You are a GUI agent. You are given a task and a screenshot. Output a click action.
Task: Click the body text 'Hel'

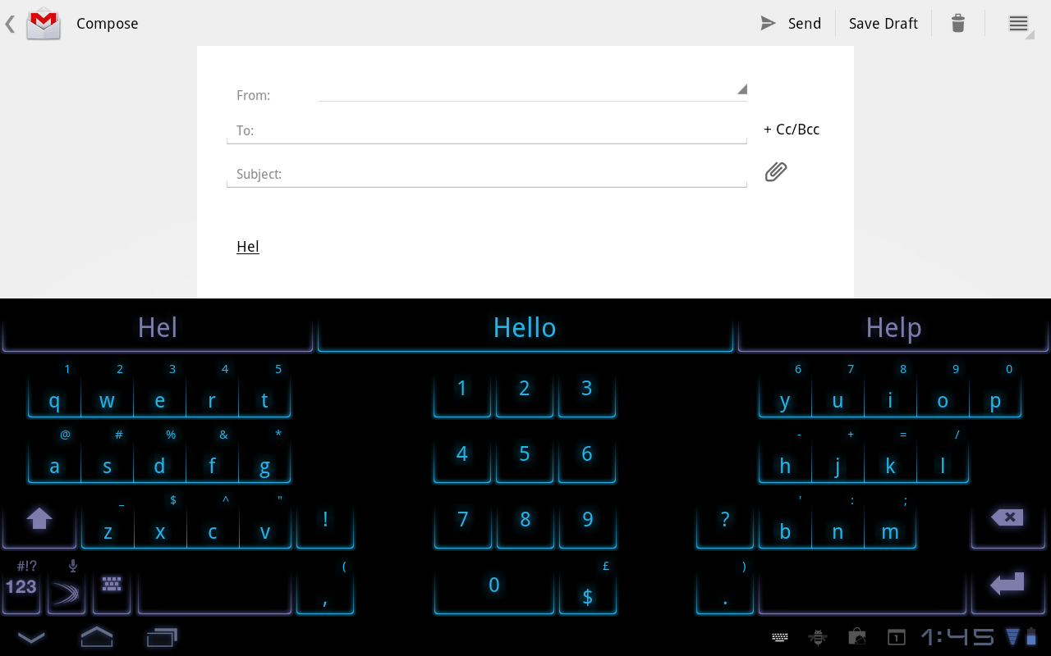click(248, 247)
